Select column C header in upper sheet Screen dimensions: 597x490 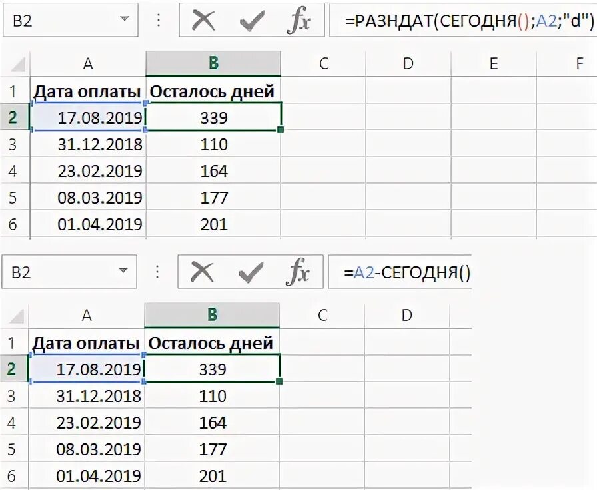point(323,63)
